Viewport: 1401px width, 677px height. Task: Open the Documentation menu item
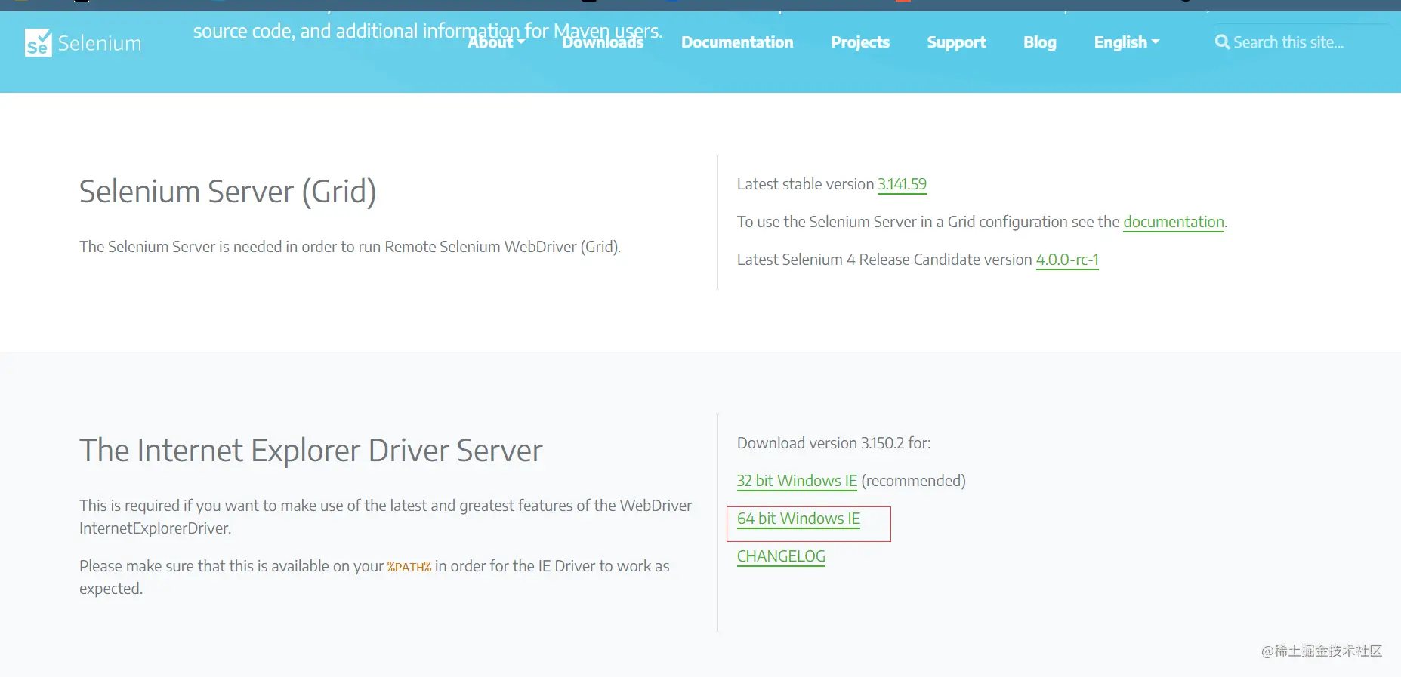tap(737, 42)
